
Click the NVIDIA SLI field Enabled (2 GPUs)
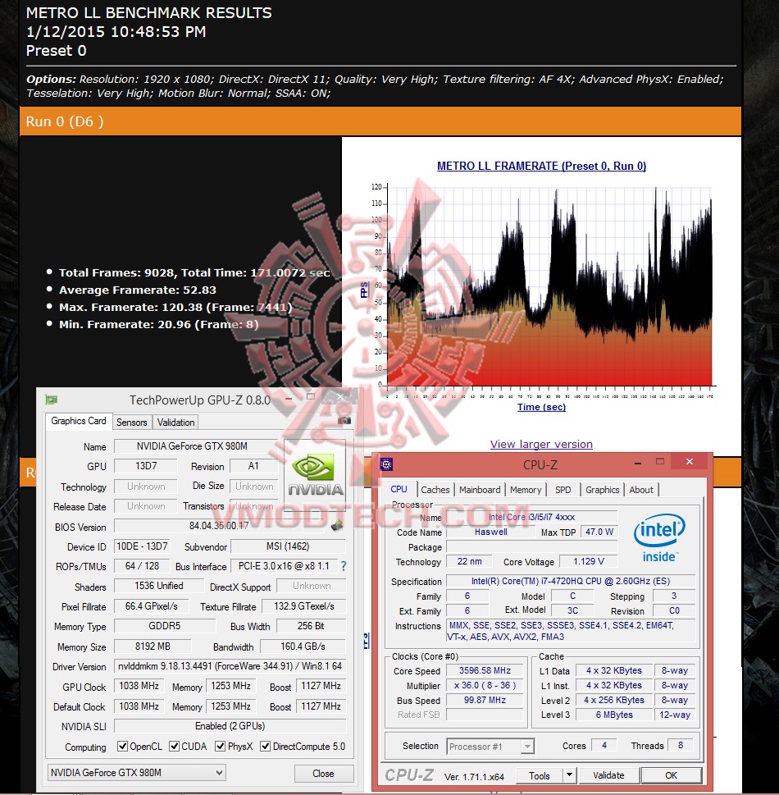(230, 726)
